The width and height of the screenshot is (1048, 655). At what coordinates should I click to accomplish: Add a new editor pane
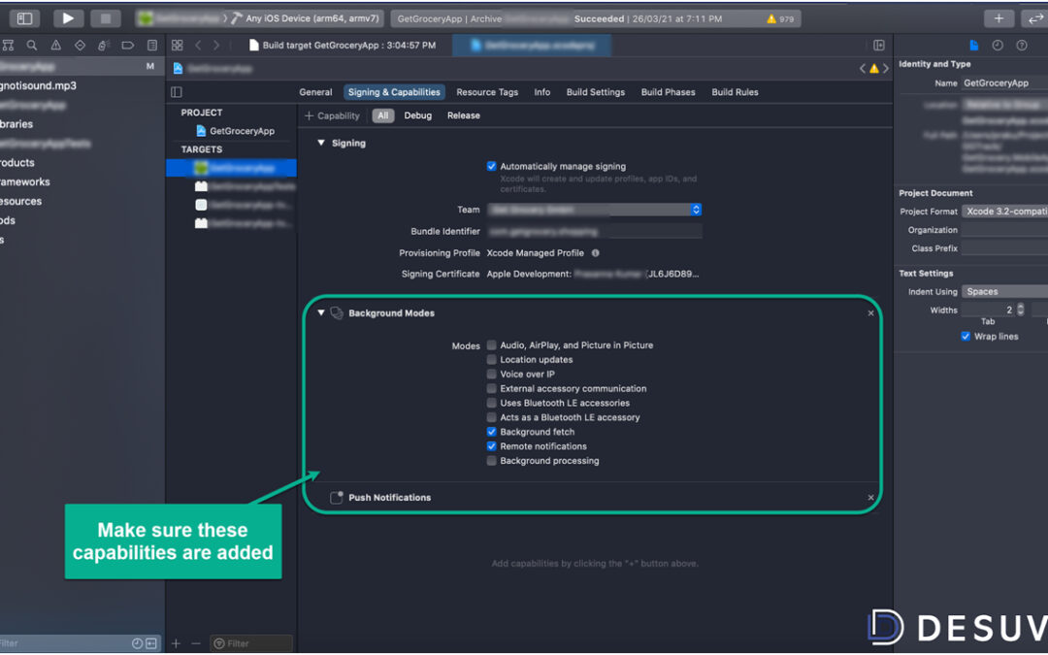879,46
